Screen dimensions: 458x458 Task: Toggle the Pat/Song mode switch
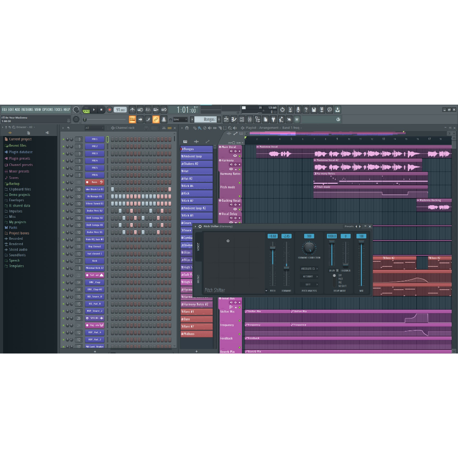tap(86, 110)
